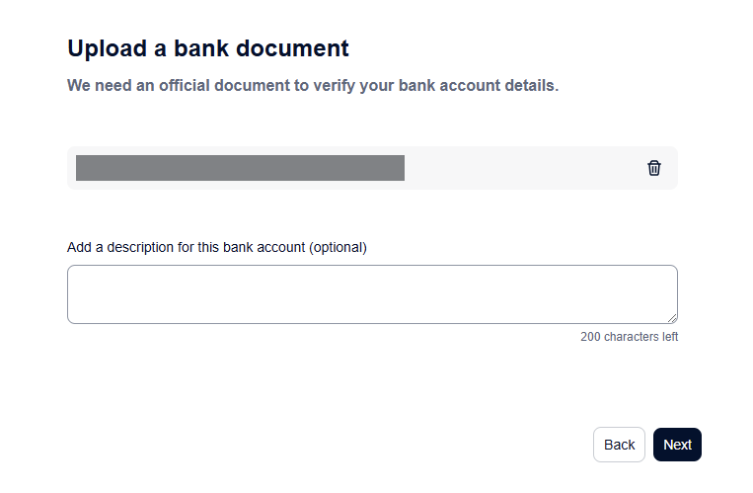Image resolution: width=753 pixels, height=493 pixels.
Task: Select the word 'optional' in description label
Action: (x=339, y=247)
